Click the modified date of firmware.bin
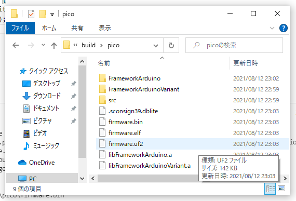This screenshot has width=296, height=201. (x=256, y=122)
